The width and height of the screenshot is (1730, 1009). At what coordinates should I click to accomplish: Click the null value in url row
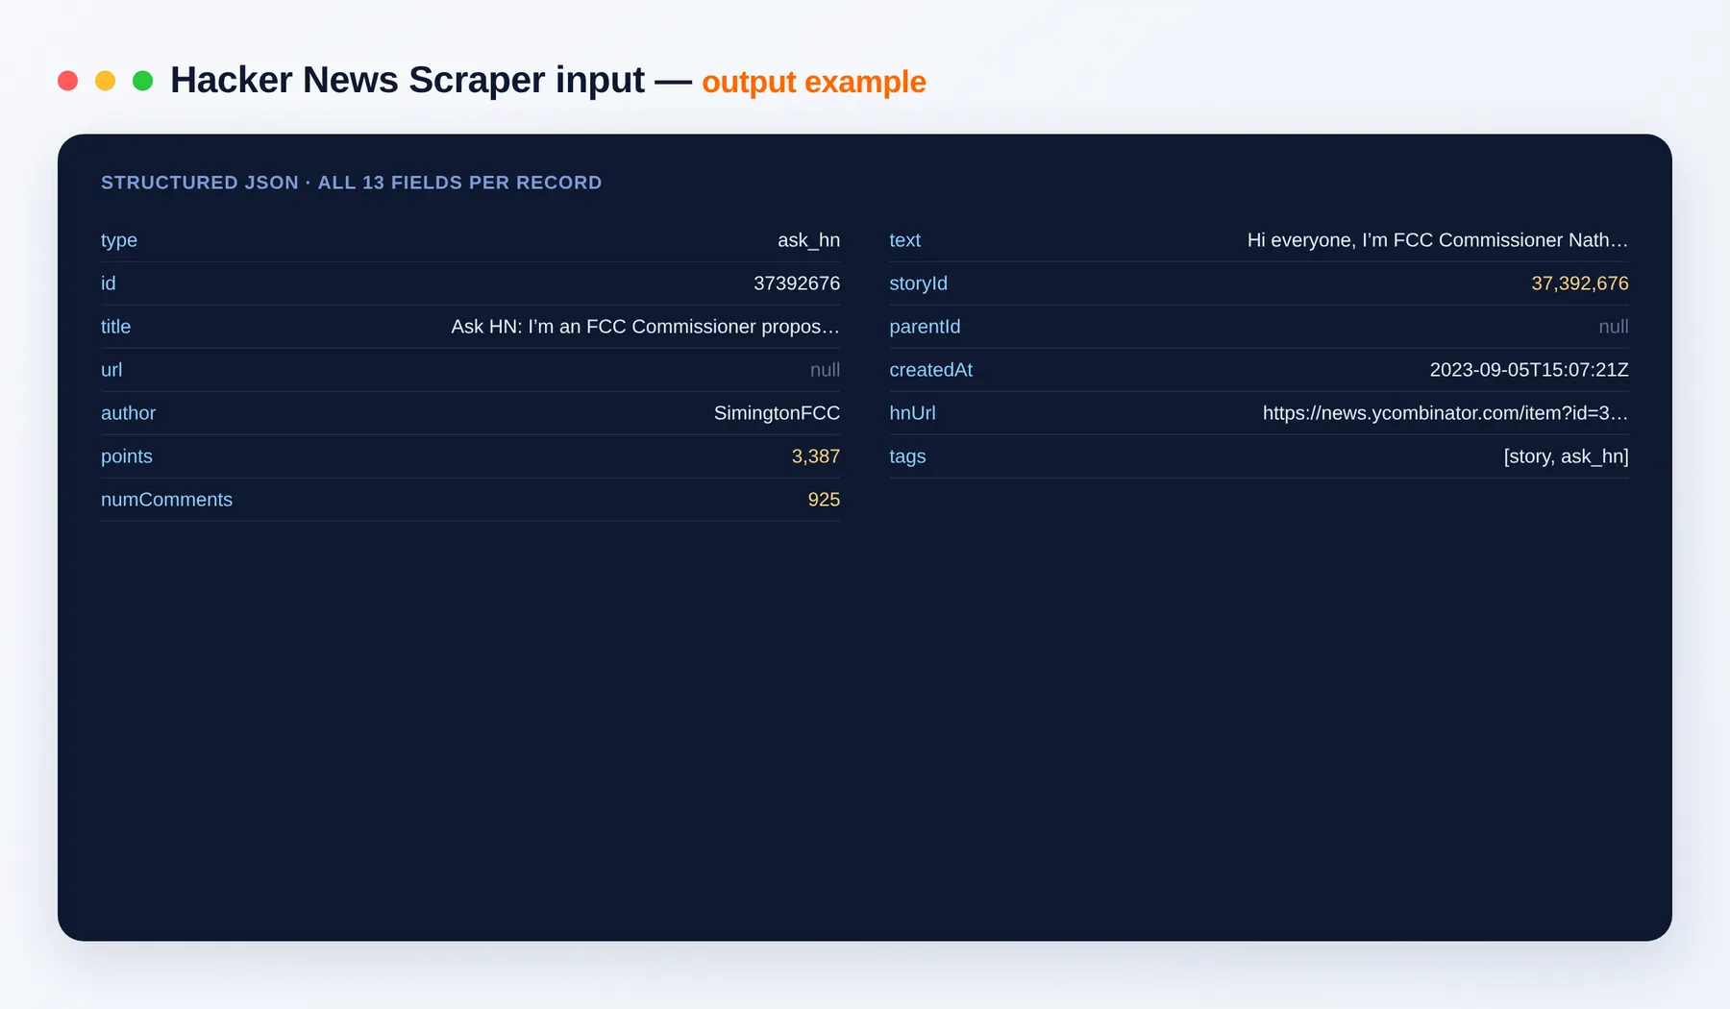(826, 370)
